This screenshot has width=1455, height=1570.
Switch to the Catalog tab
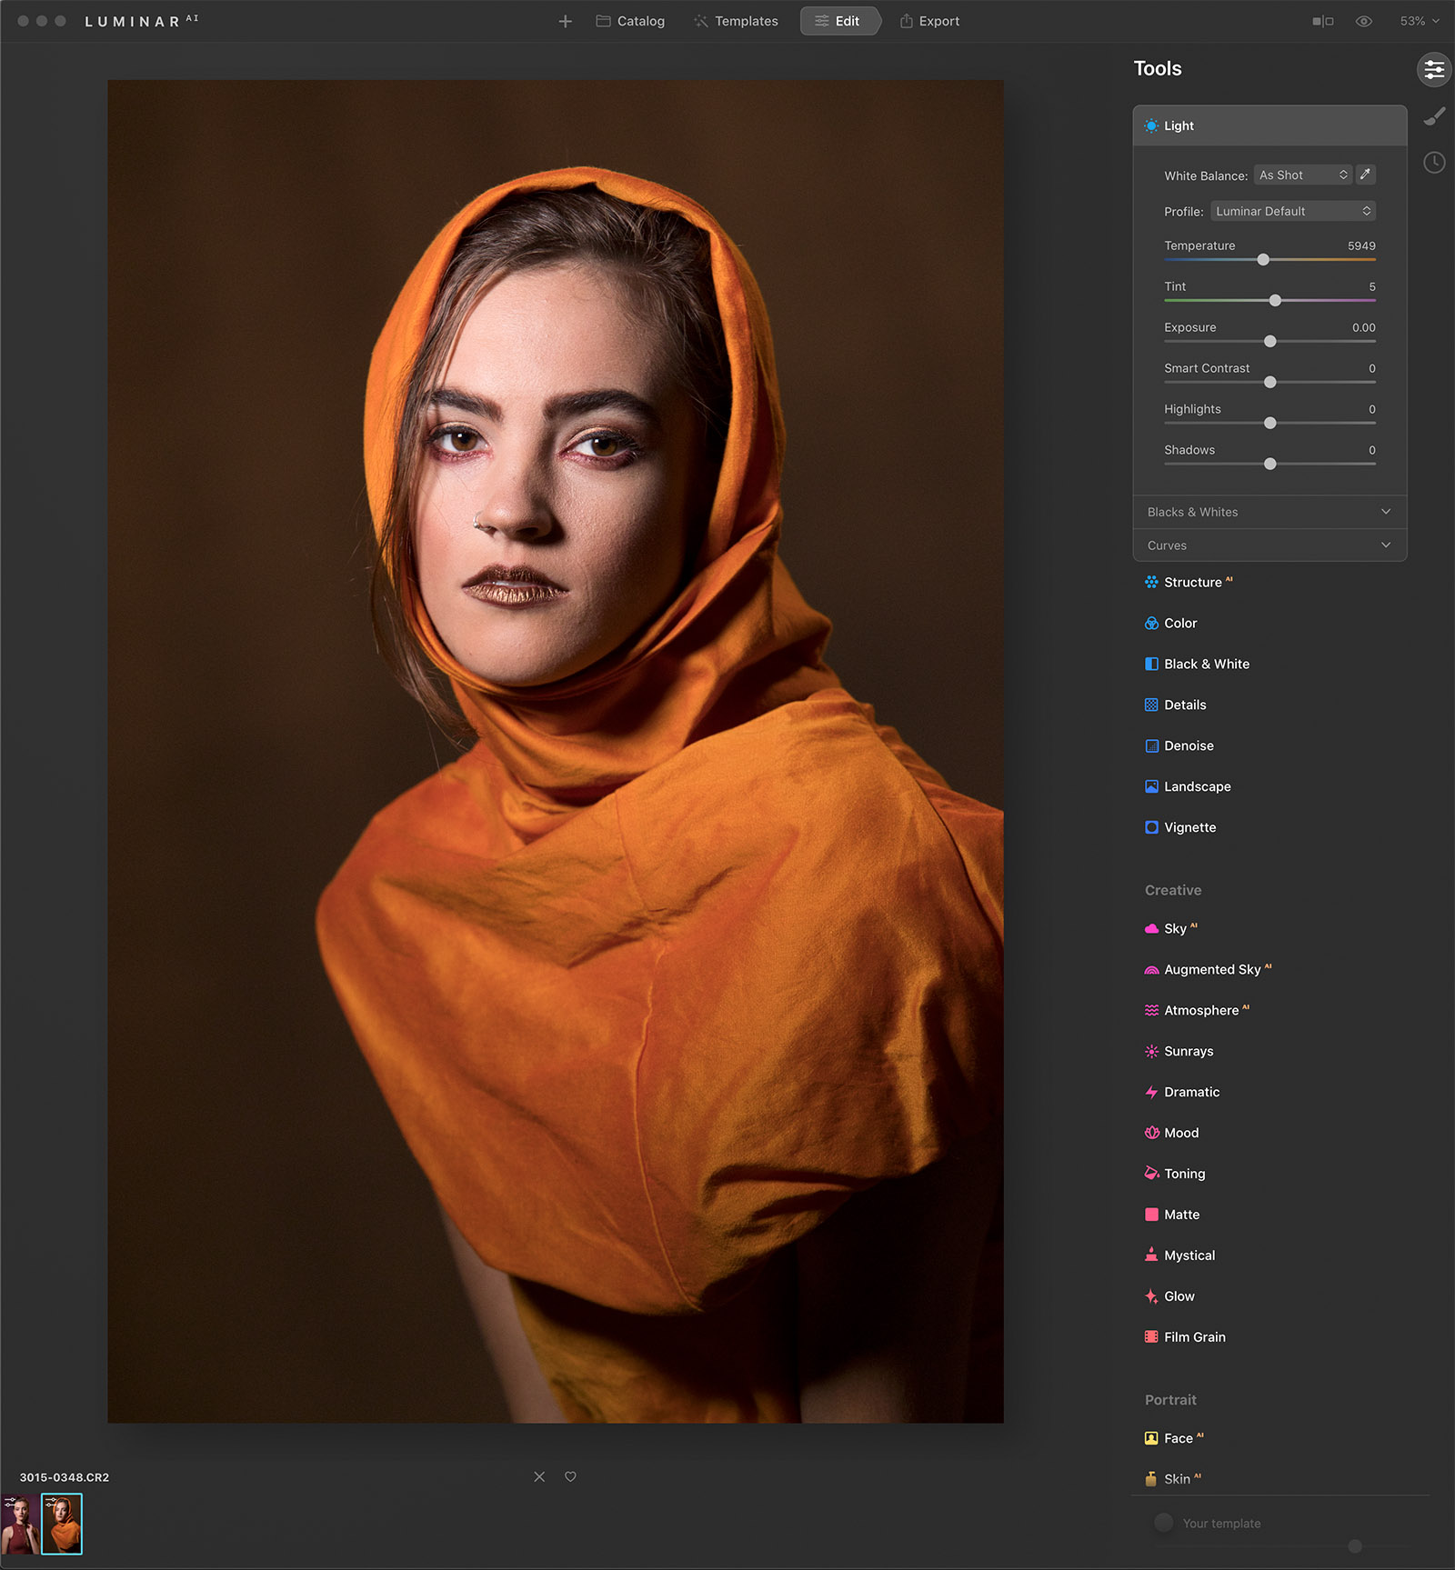[x=630, y=21]
